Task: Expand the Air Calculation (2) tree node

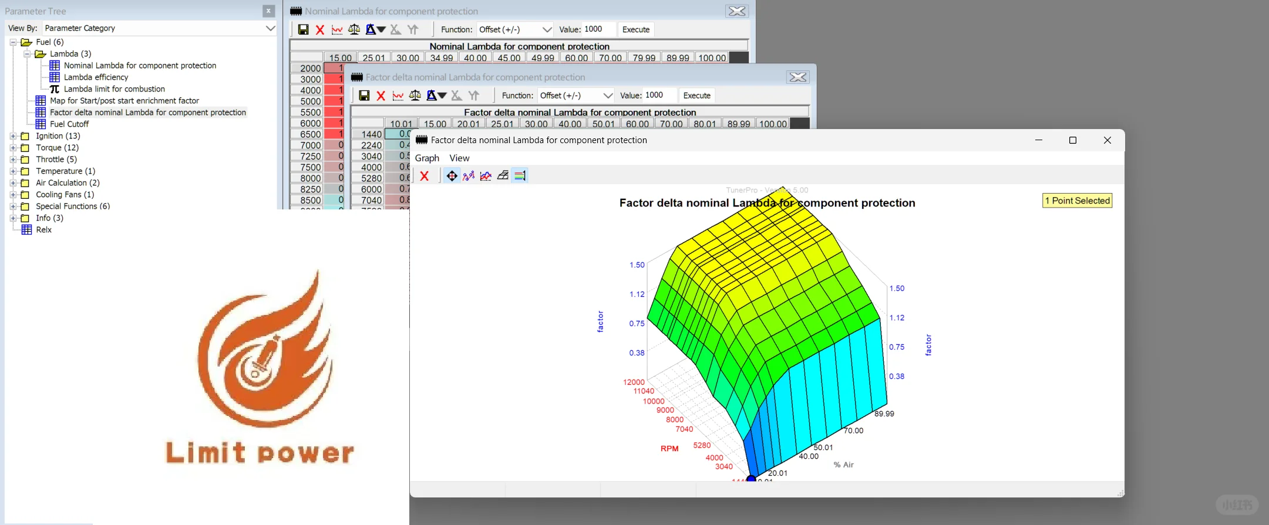Action: 13,183
